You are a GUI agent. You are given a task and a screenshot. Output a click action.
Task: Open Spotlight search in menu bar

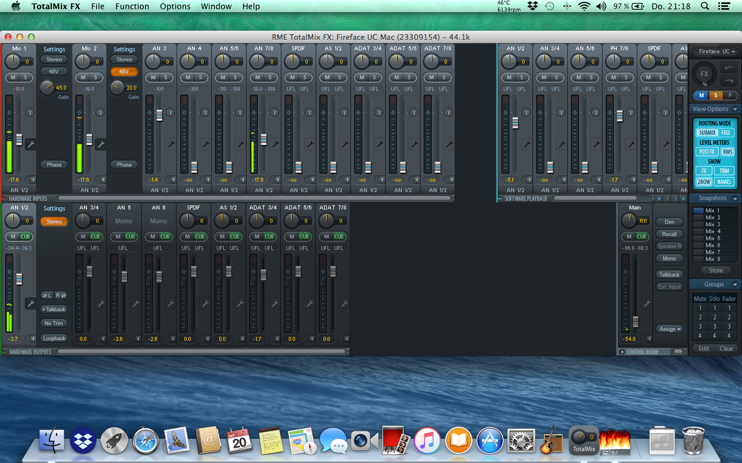point(705,6)
